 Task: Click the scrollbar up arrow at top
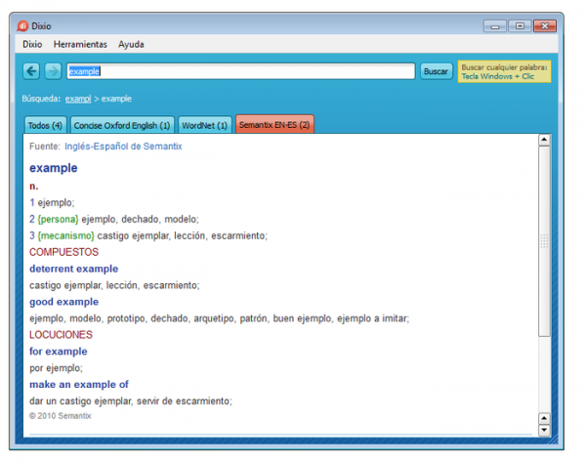coord(544,141)
